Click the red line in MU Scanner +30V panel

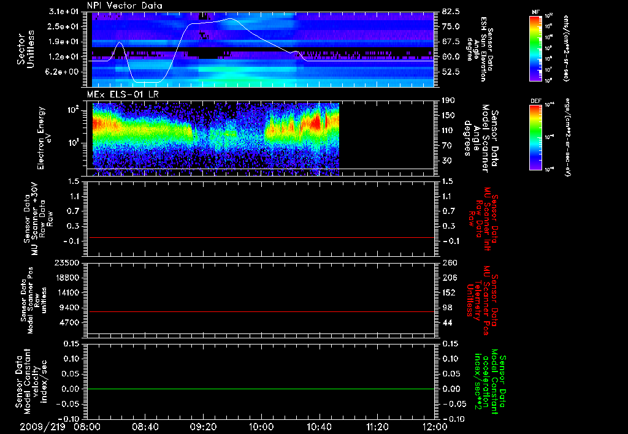(261, 238)
